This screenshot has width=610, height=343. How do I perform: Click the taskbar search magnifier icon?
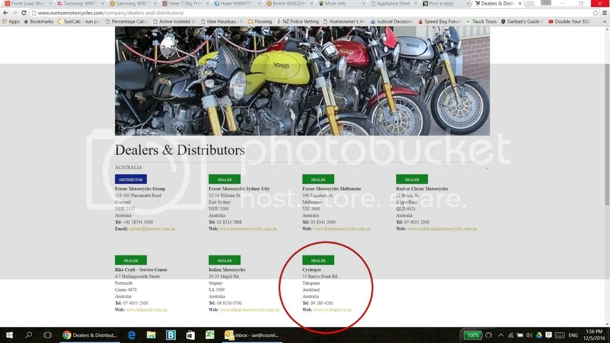click(29, 335)
